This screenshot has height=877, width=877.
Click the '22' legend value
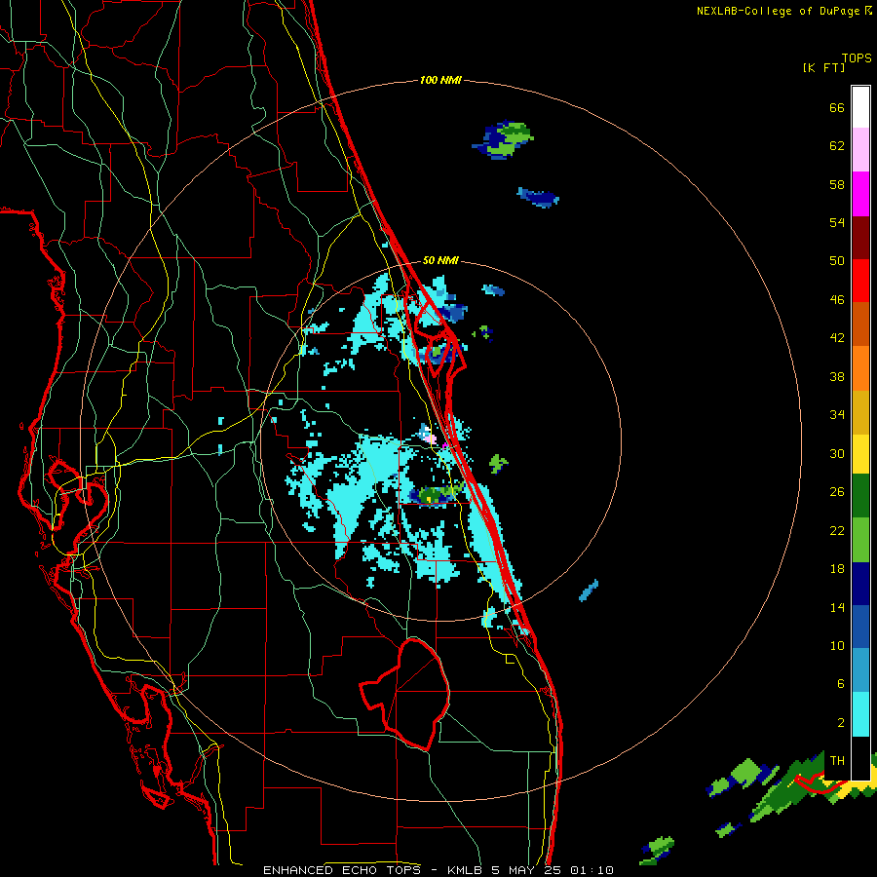pyautogui.click(x=837, y=530)
